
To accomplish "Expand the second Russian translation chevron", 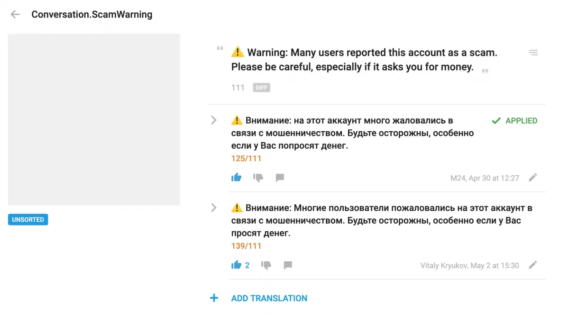I will coord(214,207).
